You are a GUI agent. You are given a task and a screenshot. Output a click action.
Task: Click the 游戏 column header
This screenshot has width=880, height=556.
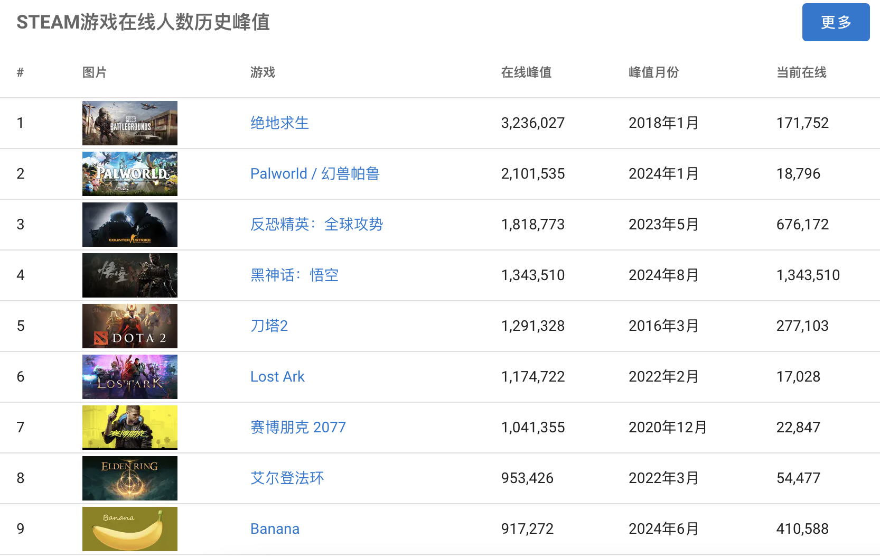[x=263, y=72]
